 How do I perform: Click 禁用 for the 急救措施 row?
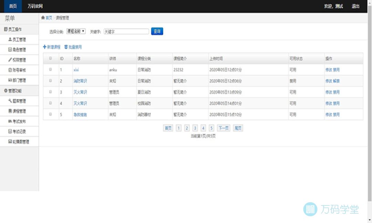tap(336, 115)
